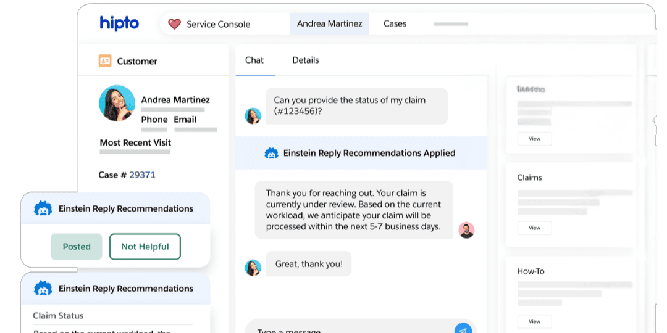Screen dimensions: 667x333
Task: Click the Type a message input field
Action: coord(346,328)
